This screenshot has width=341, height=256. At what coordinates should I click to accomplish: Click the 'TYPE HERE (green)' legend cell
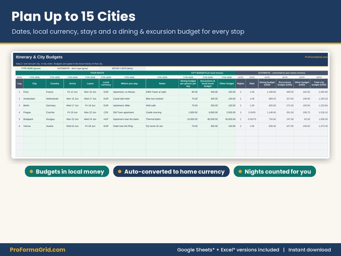tap(30, 68)
